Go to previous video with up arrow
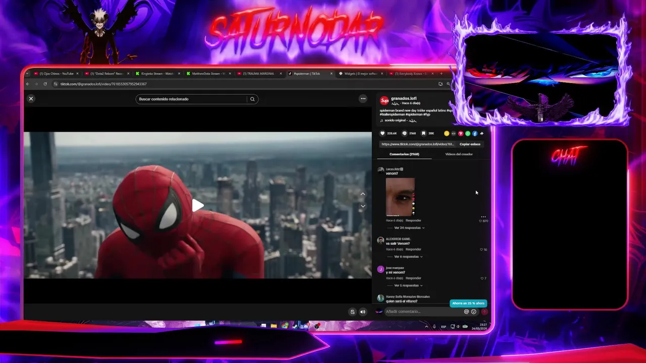Image resolution: width=646 pixels, height=363 pixels. click(363, 194)
